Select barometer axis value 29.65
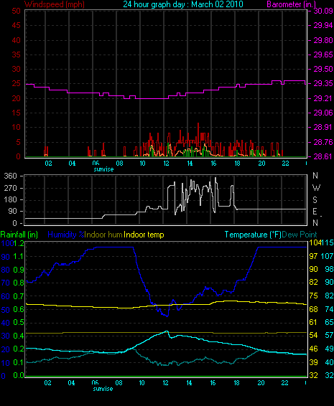This screenshot has height=406, width=334. point(323,55)
